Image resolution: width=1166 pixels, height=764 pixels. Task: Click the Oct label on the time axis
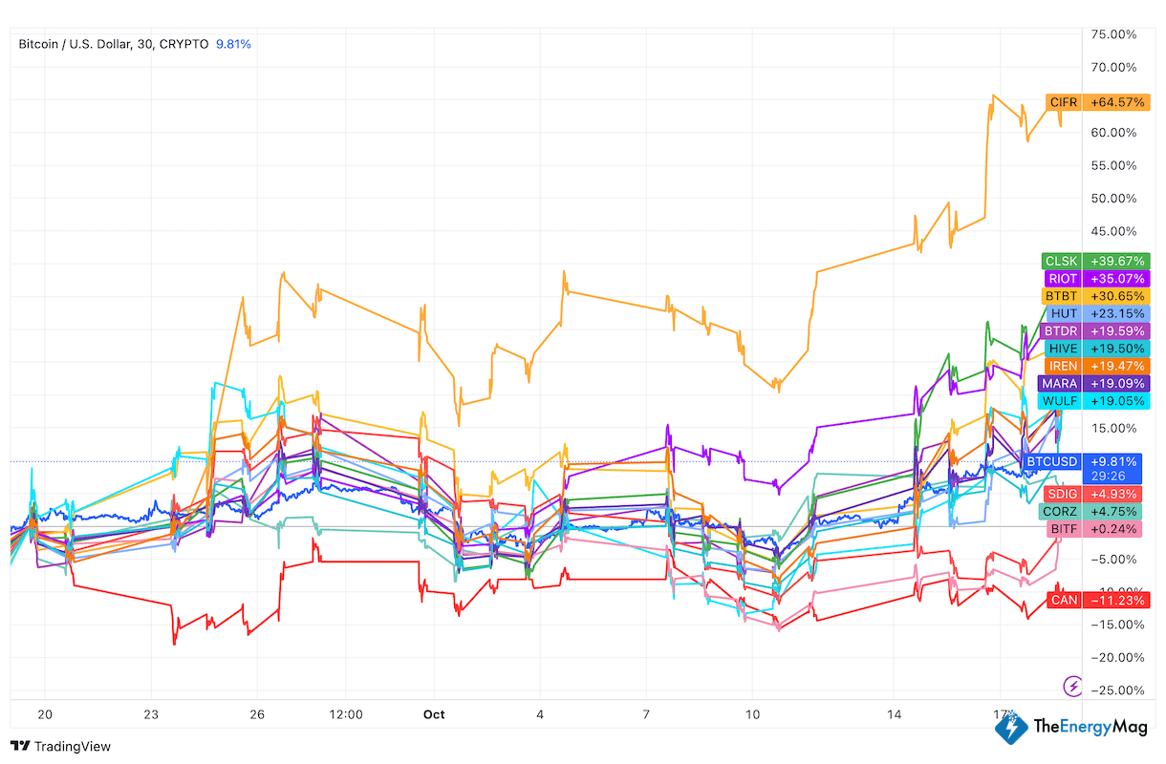point(434,714)
